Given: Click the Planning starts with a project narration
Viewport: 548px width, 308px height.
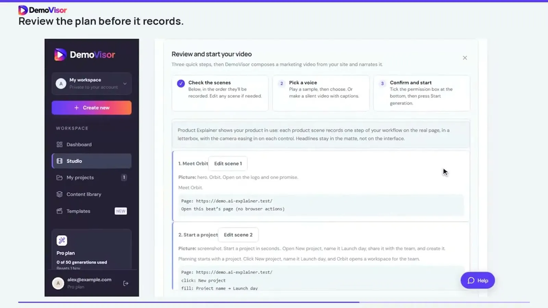Looking at the screenshot, I should 299,259.
